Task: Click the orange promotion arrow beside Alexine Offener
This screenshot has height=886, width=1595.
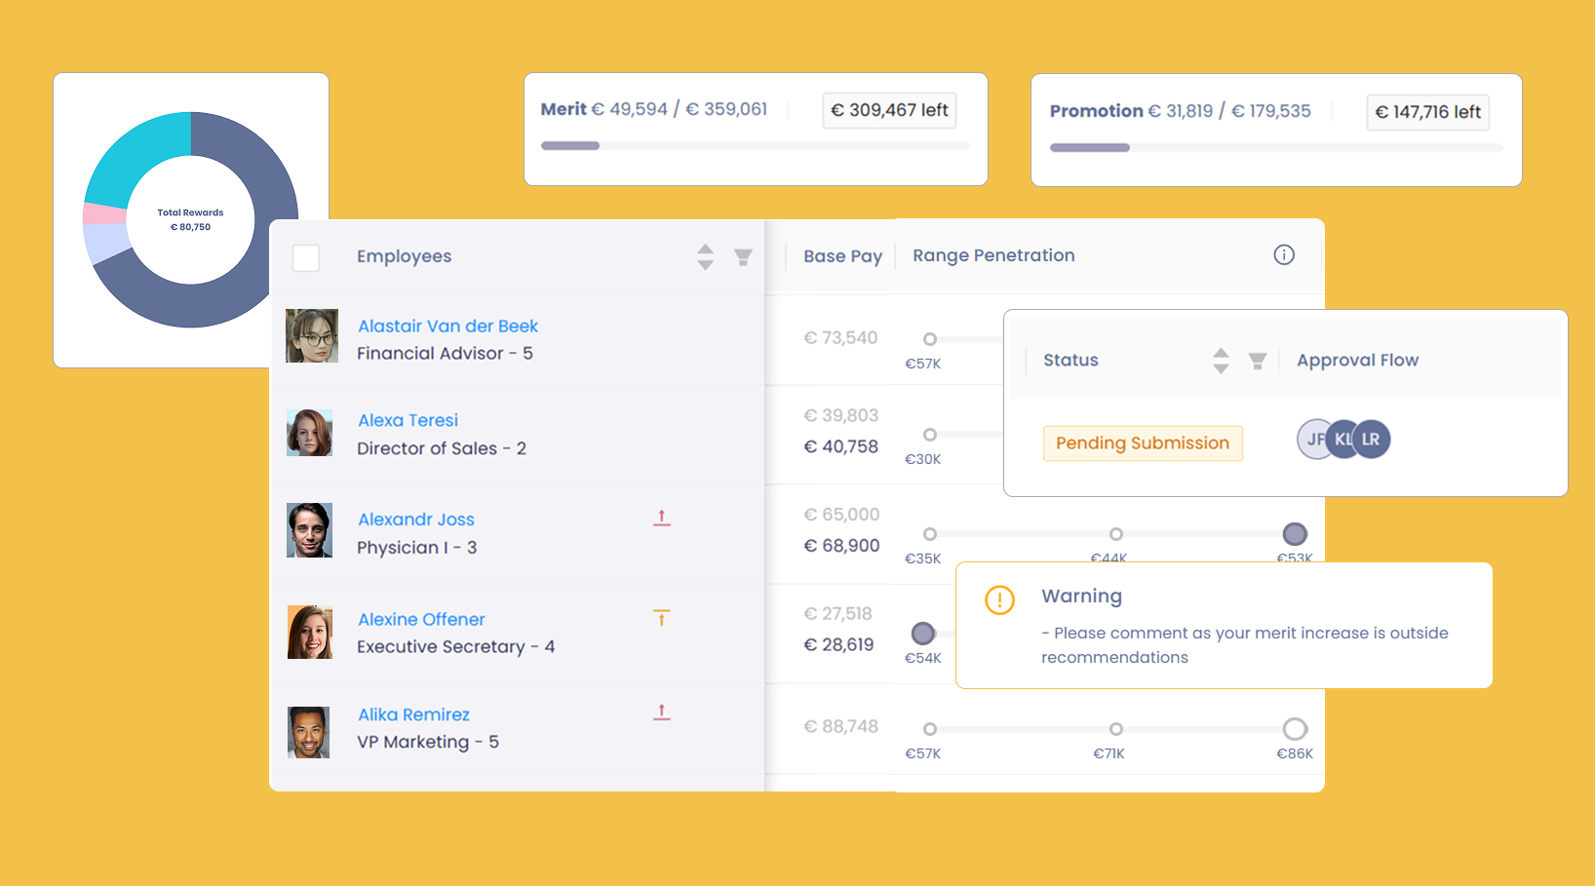Action: [662, 617]
